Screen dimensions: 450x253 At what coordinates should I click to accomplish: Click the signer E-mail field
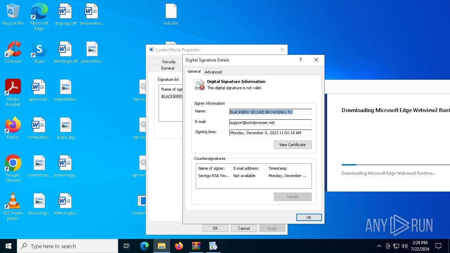[270, 123]
